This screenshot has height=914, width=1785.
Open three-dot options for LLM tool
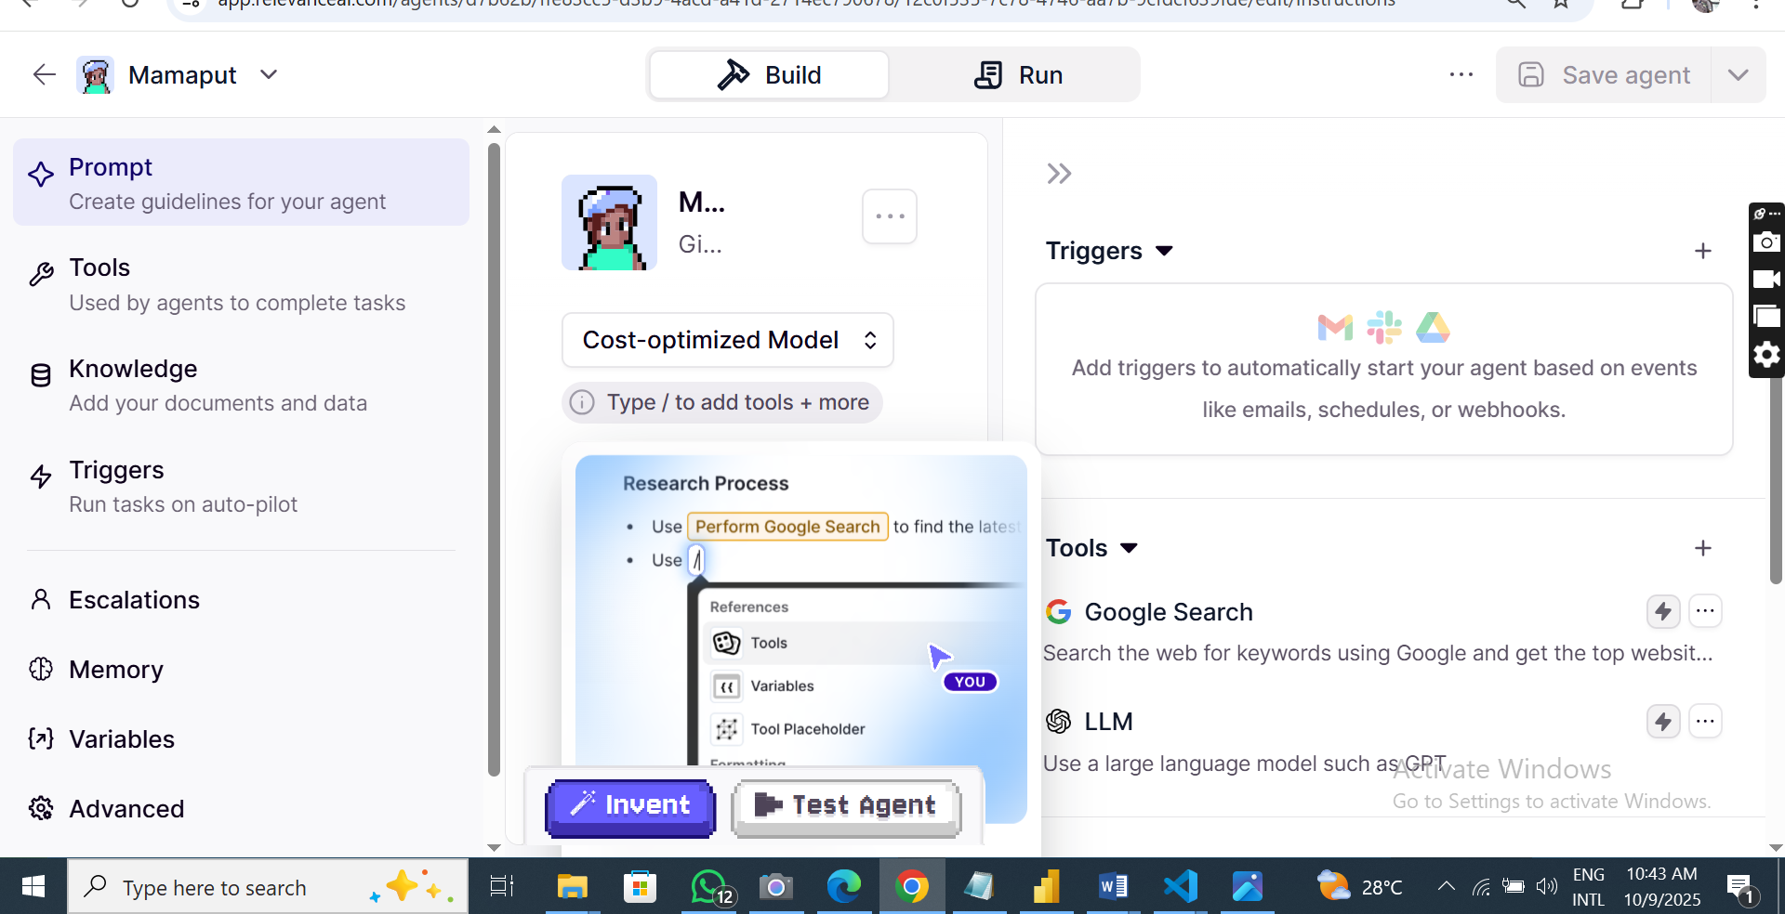tap(1705, 722)
